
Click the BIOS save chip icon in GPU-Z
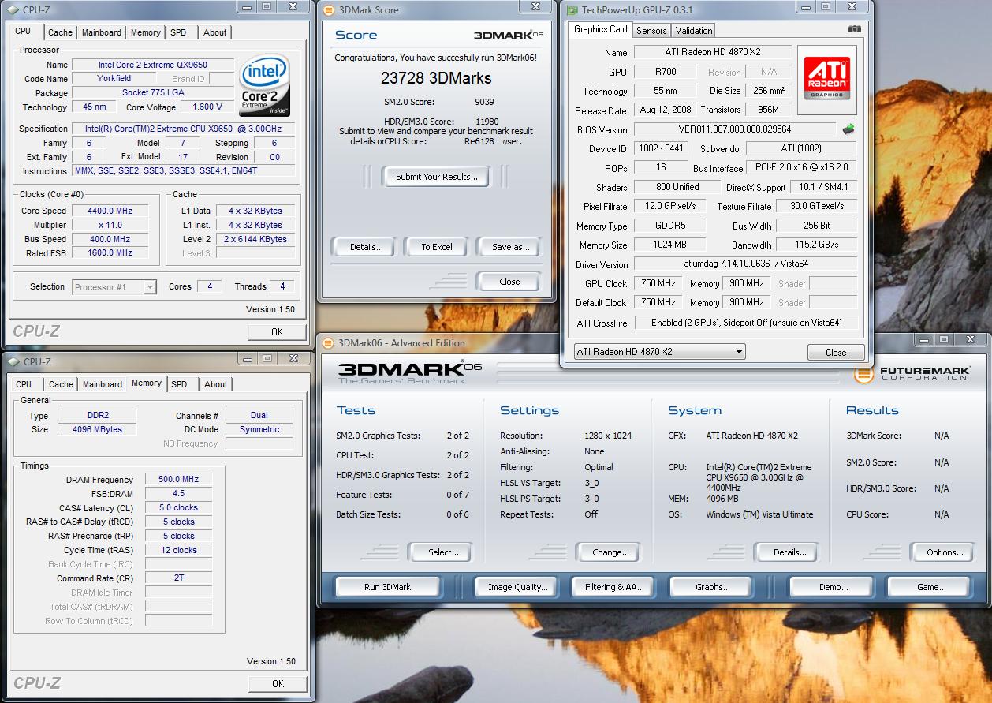coord(848,129)
